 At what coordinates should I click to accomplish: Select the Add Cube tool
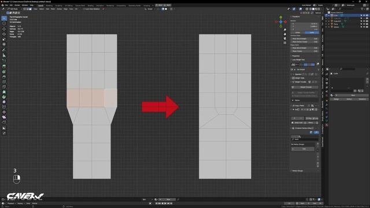[x=4, y=61]
